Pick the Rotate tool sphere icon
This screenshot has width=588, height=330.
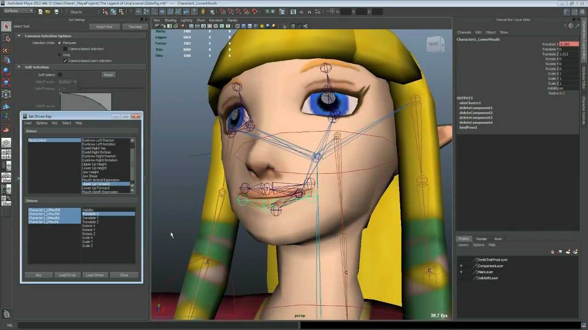point(6,71)
